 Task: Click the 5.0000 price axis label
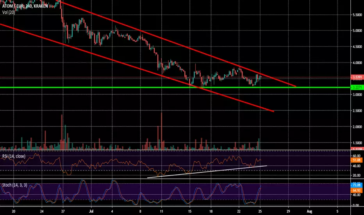click(x=357, y=30)
